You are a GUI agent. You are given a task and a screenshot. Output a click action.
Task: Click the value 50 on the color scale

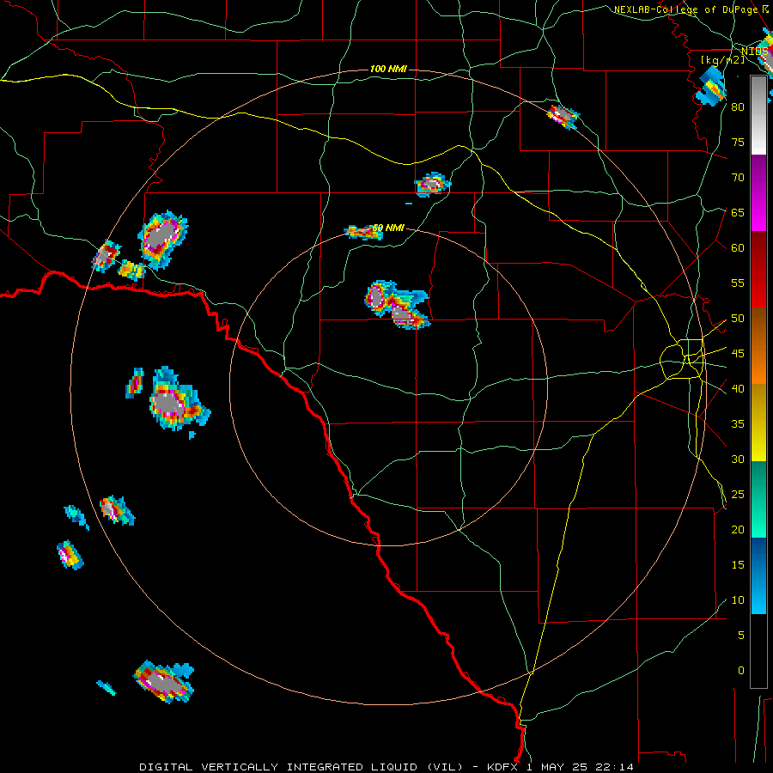pyautogui.click(x=738, y=318)
